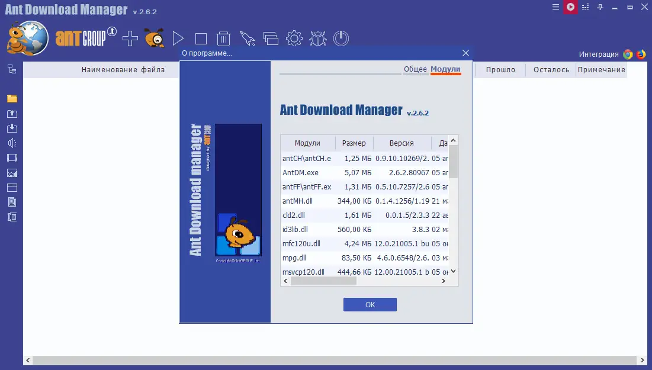
Task: Select the cld2.dll module row
Action: click(365, 215)
